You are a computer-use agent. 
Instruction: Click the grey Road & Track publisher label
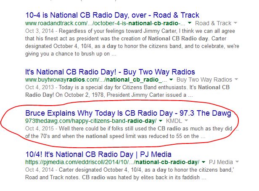213,24
